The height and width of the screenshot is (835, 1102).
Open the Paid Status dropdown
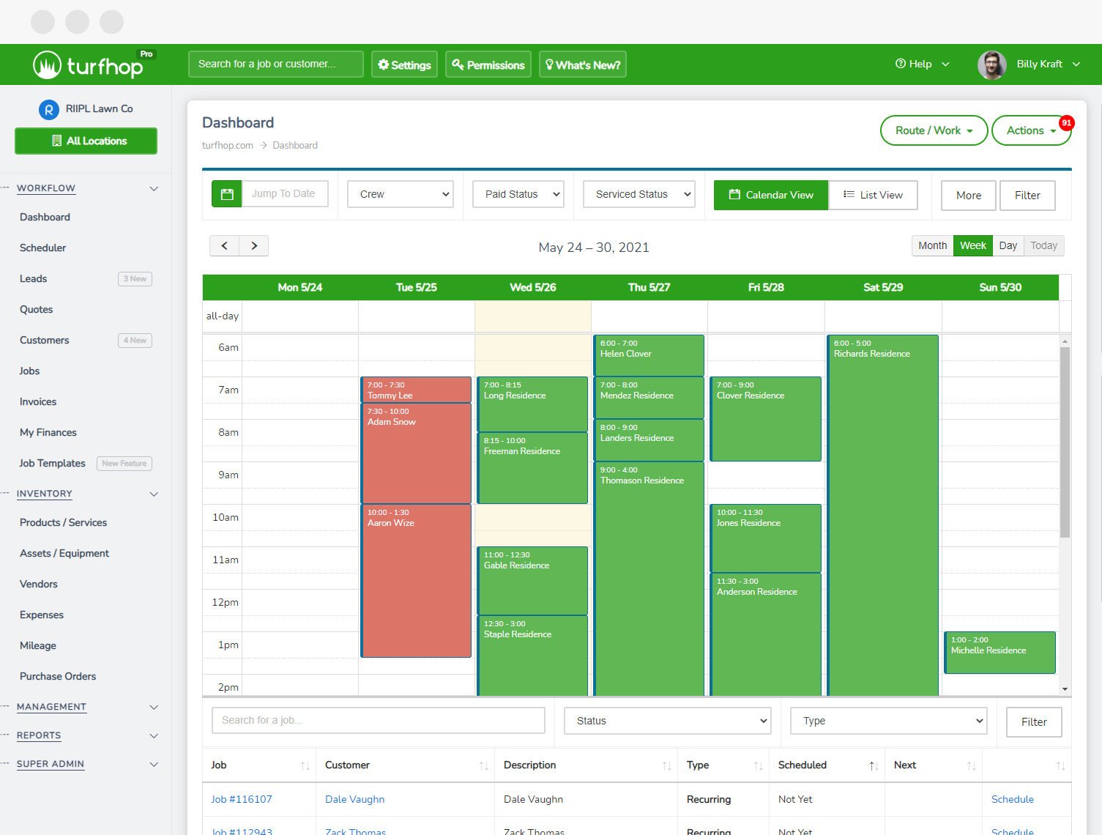pos(518,194)
